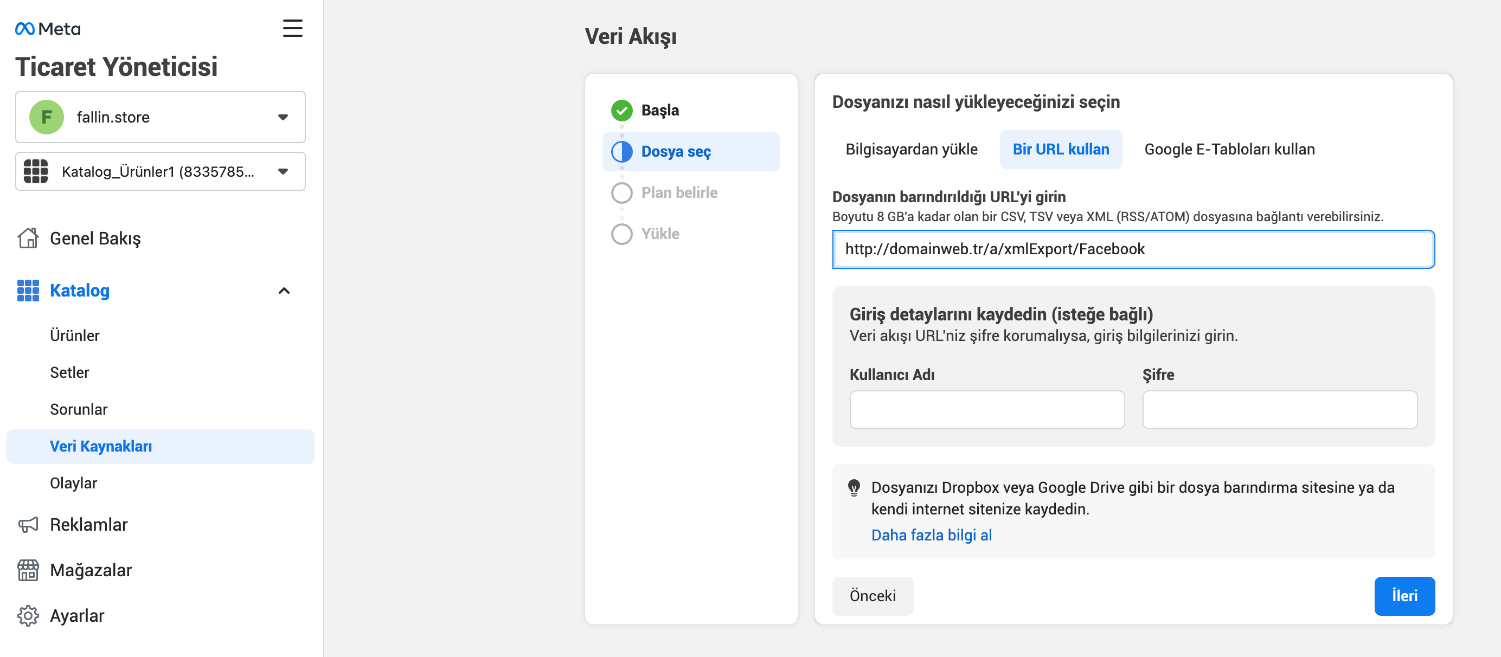Select the Bir URL kullan tab
The image size is (1501, 657).
click(x=1061, y=149)
